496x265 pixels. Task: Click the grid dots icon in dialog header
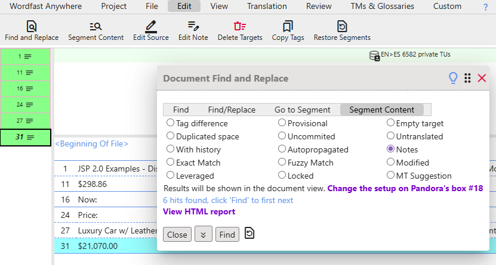[467, 78]
